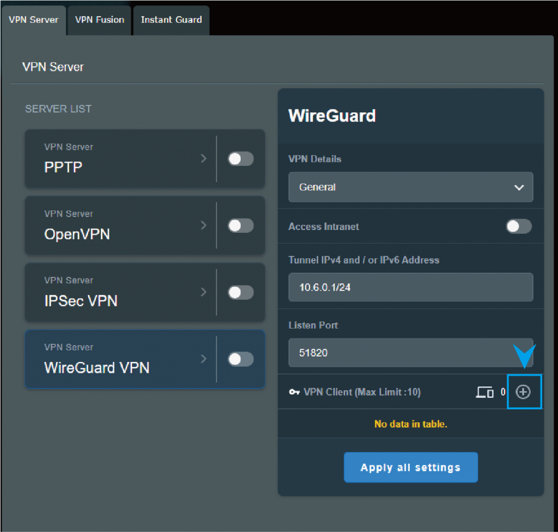This screenshot has height=532, width=558.
Task: Turn on the IPSec VPN server
Action: click(x=240, y=292)
